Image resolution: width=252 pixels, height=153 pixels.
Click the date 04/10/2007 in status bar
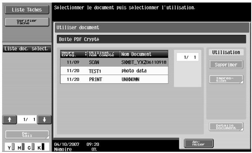tap(67, 144)
